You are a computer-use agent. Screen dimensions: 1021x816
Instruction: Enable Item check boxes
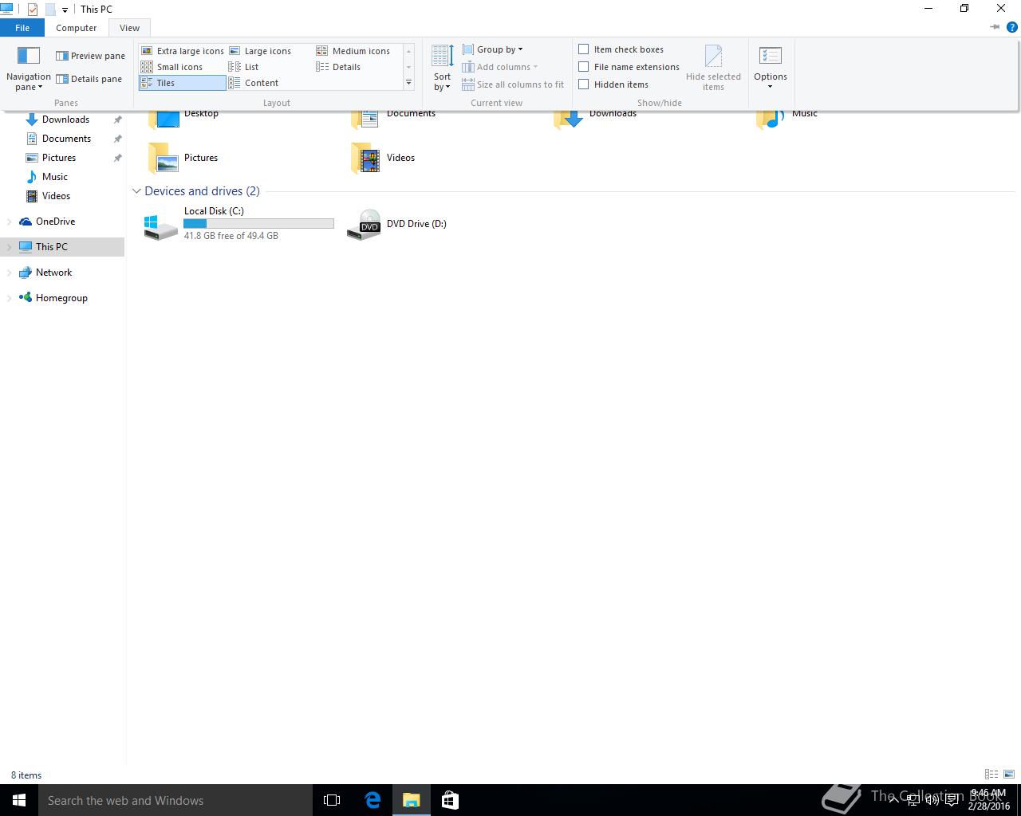621,49
